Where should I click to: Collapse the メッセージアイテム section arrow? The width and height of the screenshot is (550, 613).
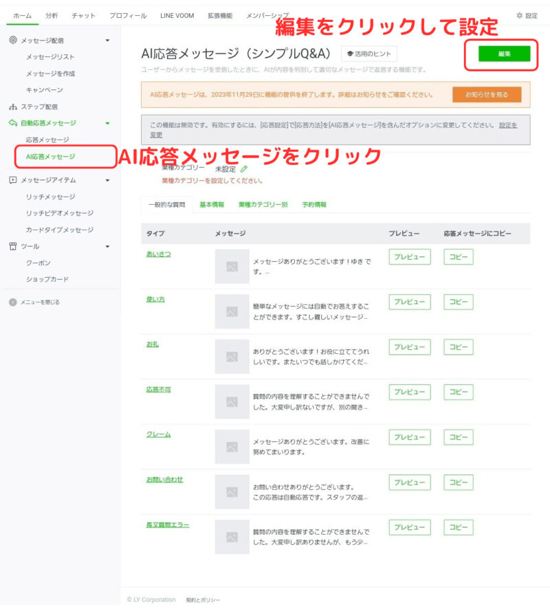107,180
